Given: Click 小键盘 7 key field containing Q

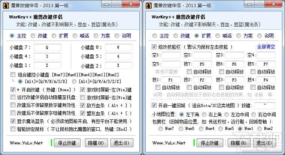Looking at the screenshot, I should [47, 47].
